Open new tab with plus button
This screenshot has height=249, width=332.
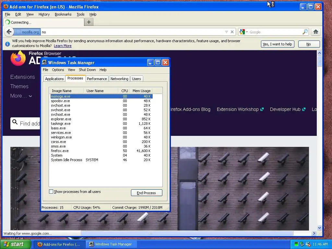pos(89,22)
